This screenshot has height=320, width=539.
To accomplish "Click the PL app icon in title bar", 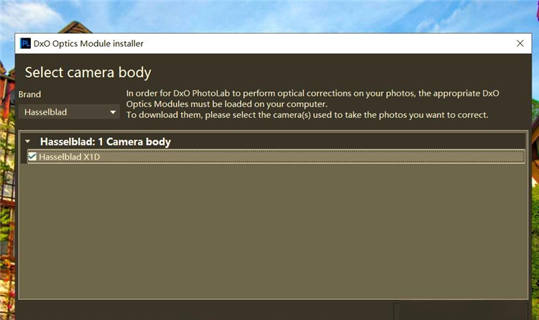I will pyautogui.click(x=25, y=43).
